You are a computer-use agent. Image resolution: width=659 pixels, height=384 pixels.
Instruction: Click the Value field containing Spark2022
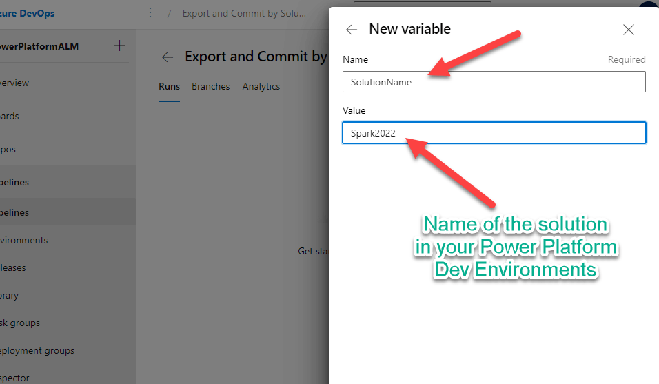click(x=494, y=133)
